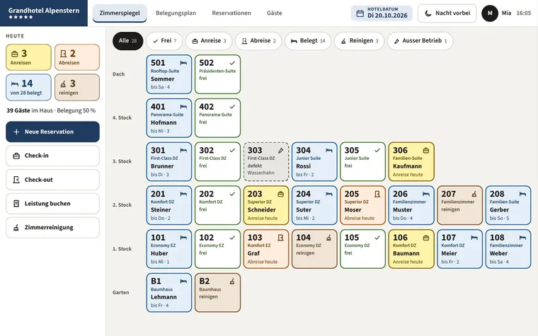The height and width of the screenshot is (336, 538).
Task: Show only Reinigen rooms
Action: [359, 41]
